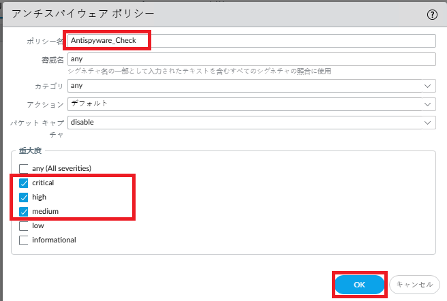Click the 重大度 section label

click(x=31, y=151)
